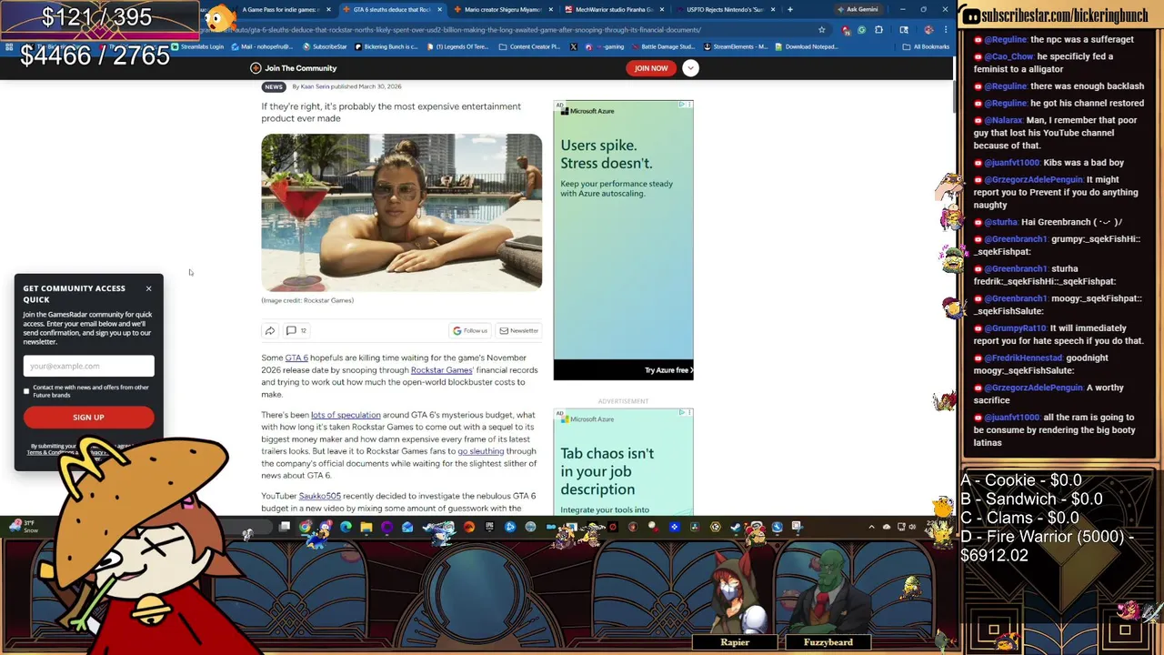
Task: Open the MechWarrior studio Piranha tab
Action: pos(614,9)
